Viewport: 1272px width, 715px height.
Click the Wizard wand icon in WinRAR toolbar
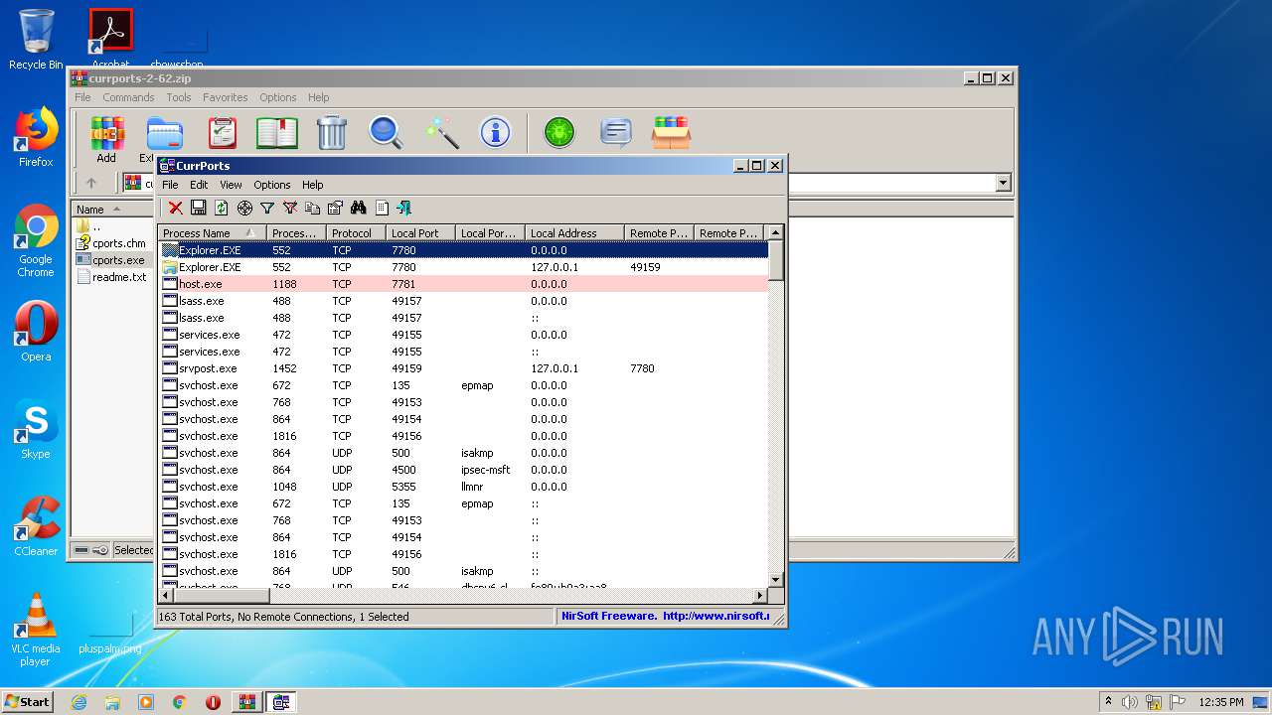point(440,132)
